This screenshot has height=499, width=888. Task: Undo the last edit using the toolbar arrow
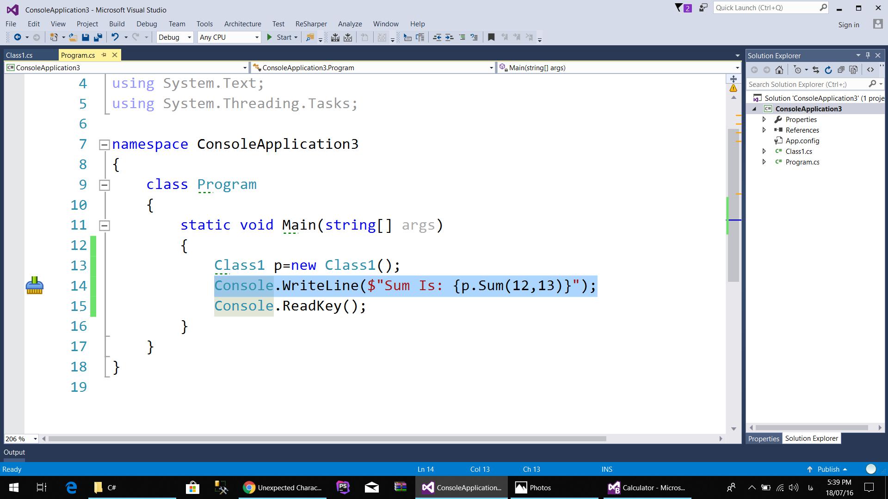115,37
